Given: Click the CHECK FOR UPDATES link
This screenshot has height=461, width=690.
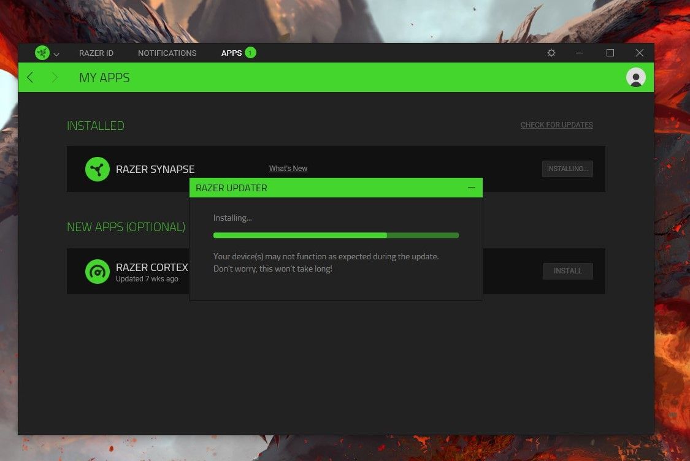Looking at the screenshot, I should 557,125.
